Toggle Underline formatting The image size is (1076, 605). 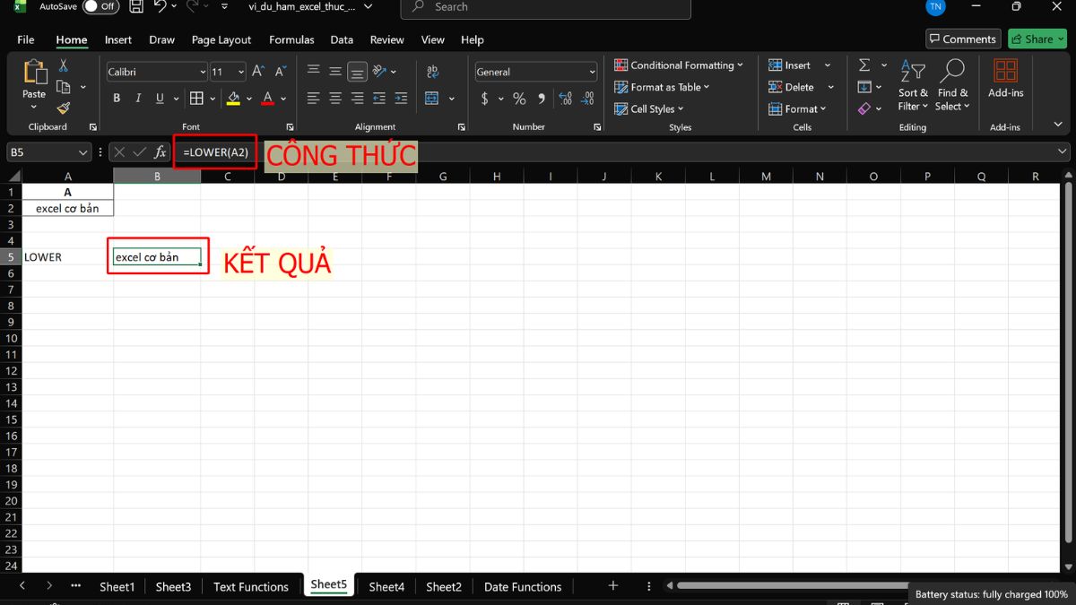click(x=160, y=99)
